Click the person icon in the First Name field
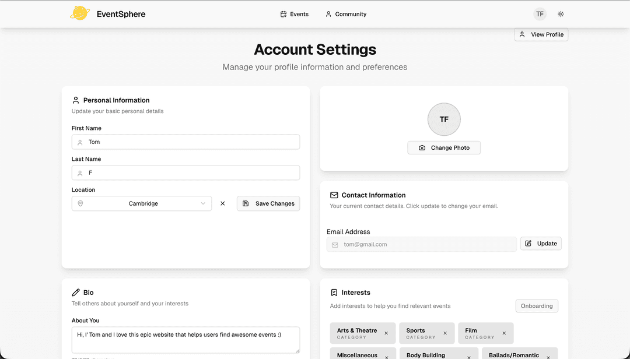Image resolution: width=630 pixels, height=359 pixels. point(80,142)
